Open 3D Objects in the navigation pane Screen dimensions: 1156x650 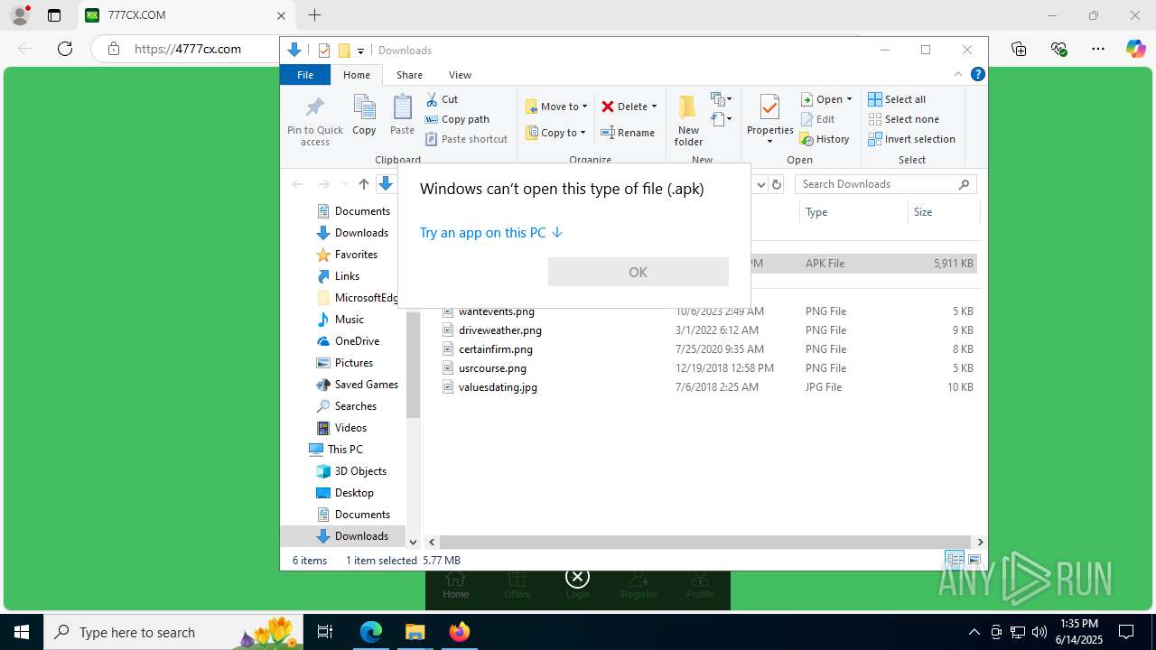point(360,471)
